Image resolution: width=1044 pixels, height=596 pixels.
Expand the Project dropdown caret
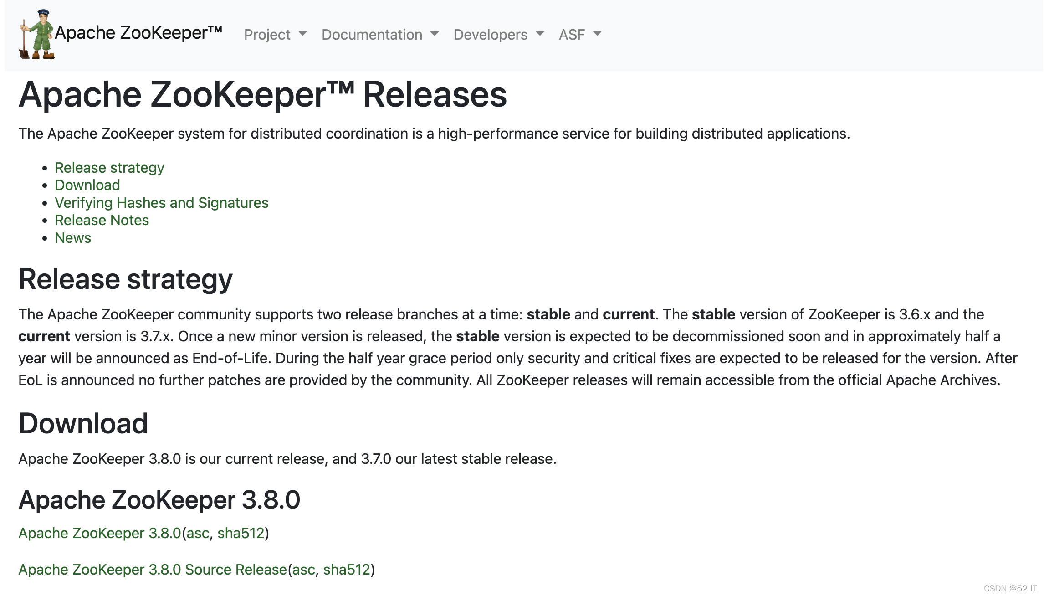coord(302,34)
